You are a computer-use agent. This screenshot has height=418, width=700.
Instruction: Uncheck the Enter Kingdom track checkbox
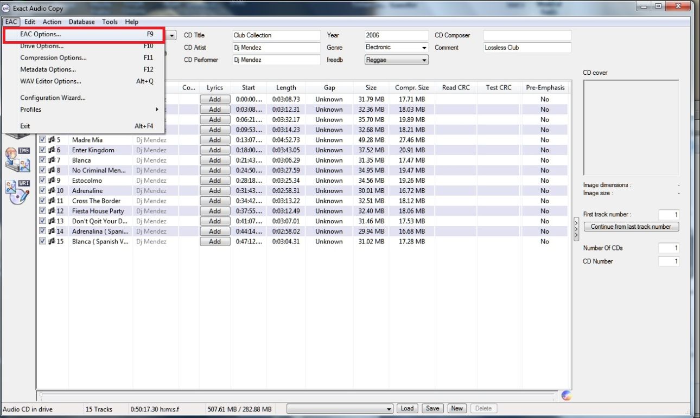point(43,150)
